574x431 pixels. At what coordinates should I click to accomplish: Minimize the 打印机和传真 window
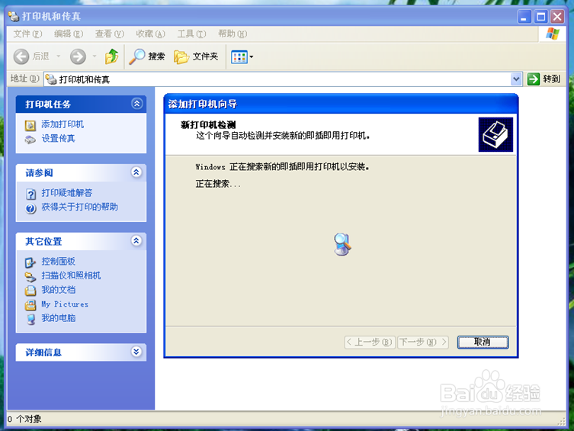pos(524,17)
